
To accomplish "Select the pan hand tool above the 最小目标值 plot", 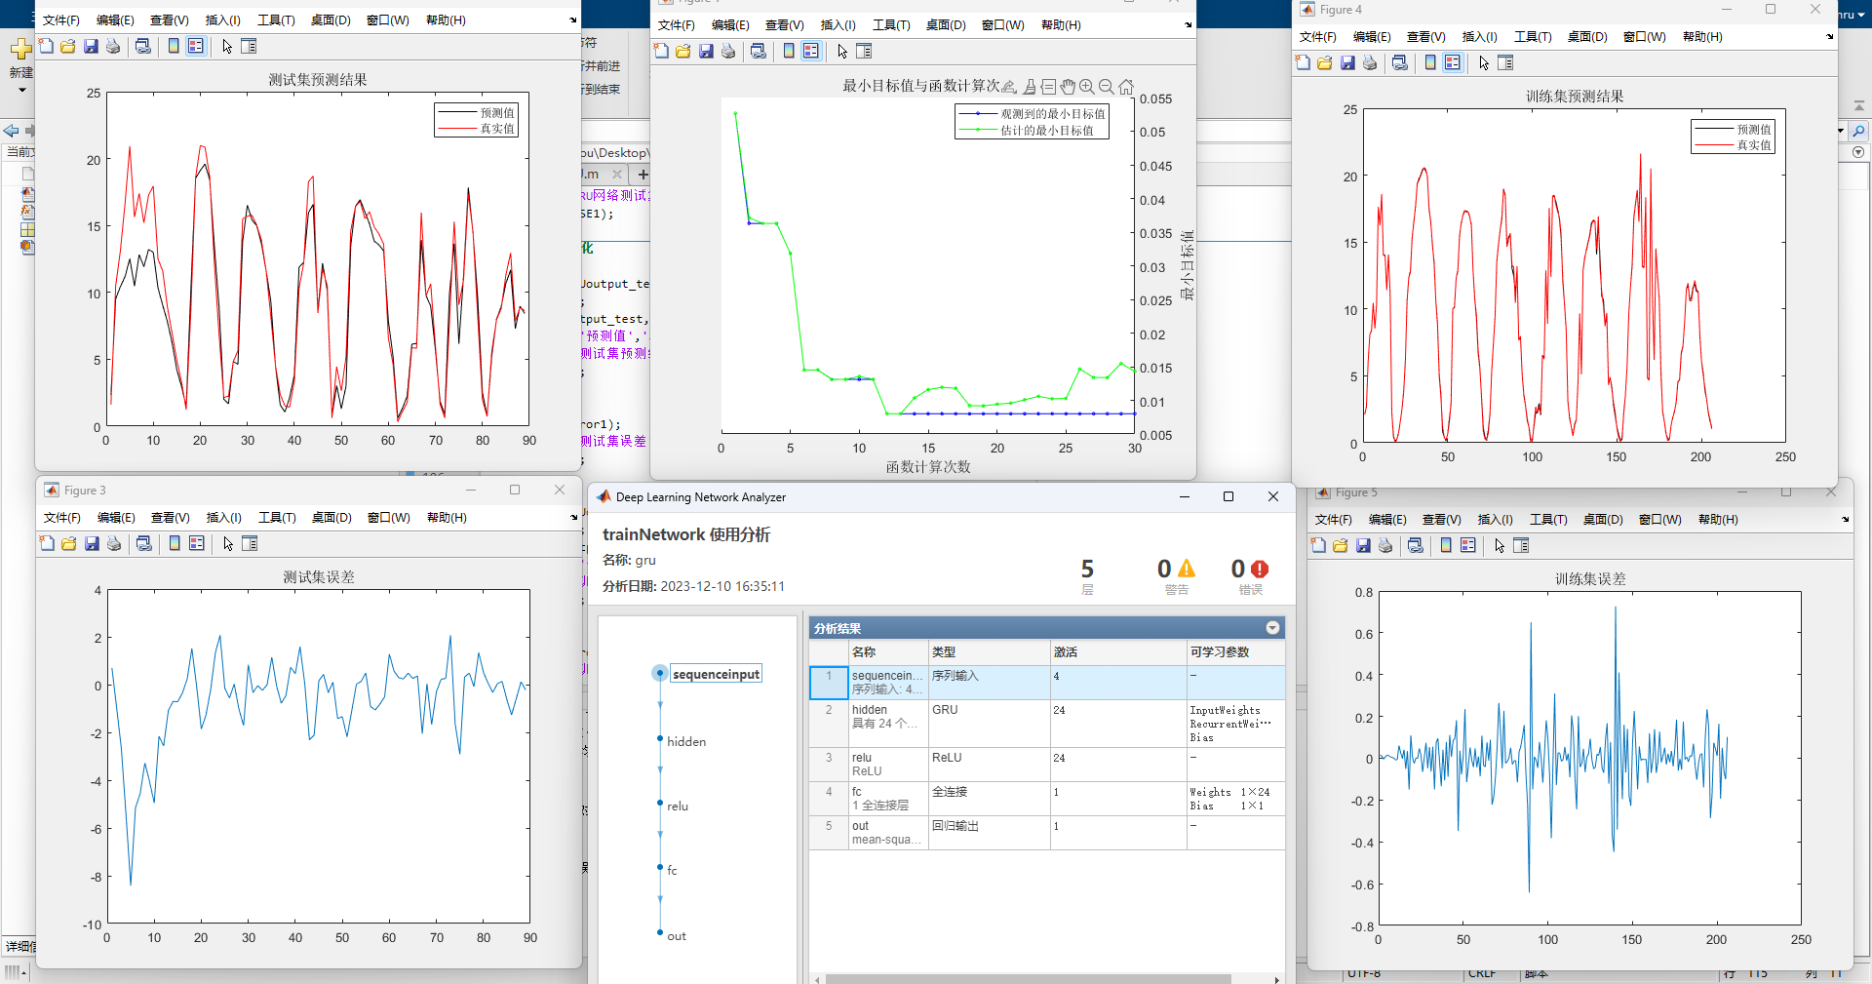I will pyautogui.click(x=1068, y=87).
